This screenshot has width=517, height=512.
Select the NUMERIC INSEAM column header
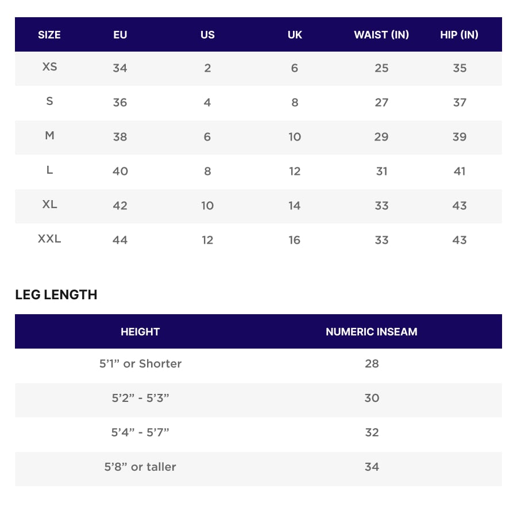[x=372, y=331]
